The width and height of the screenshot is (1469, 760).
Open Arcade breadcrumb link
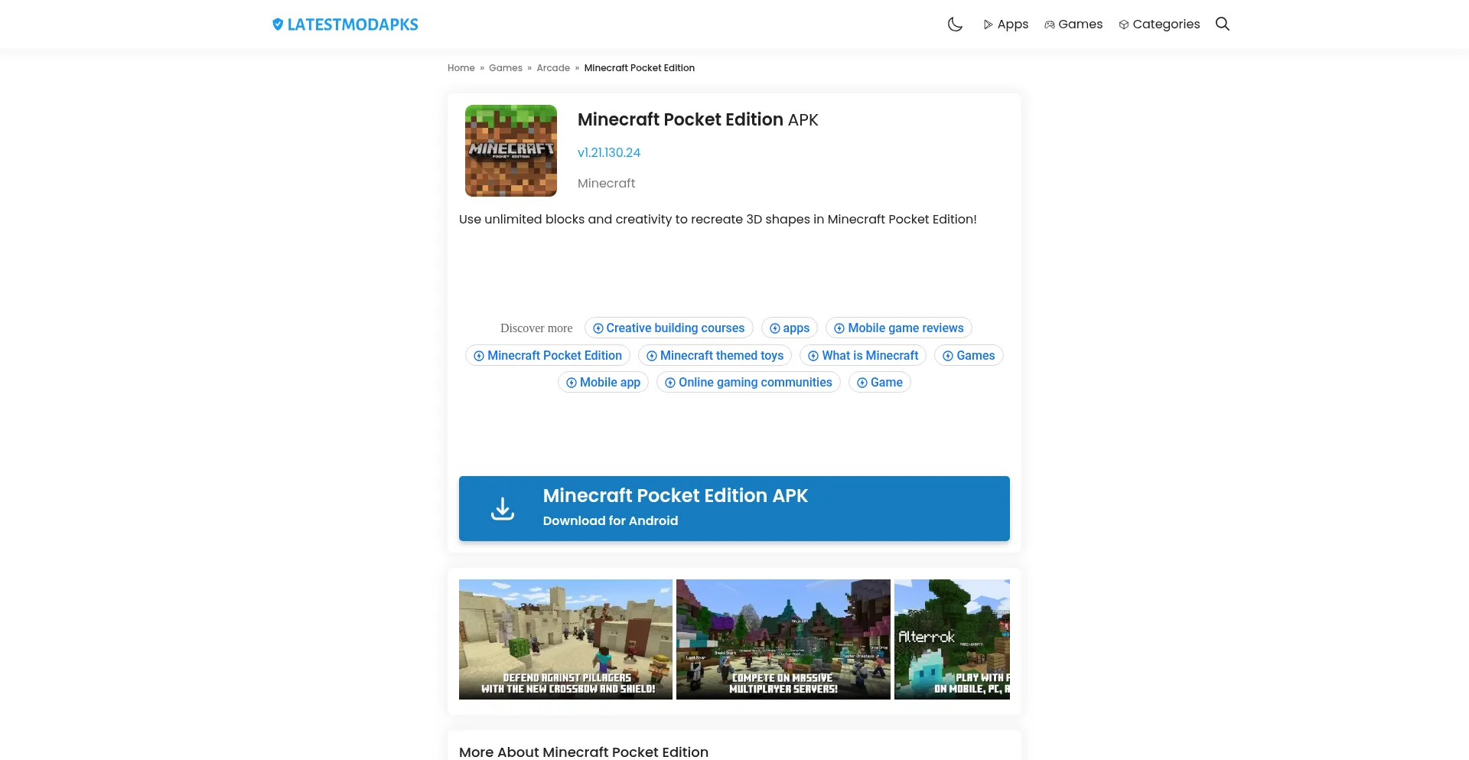[x=553, y=68]
